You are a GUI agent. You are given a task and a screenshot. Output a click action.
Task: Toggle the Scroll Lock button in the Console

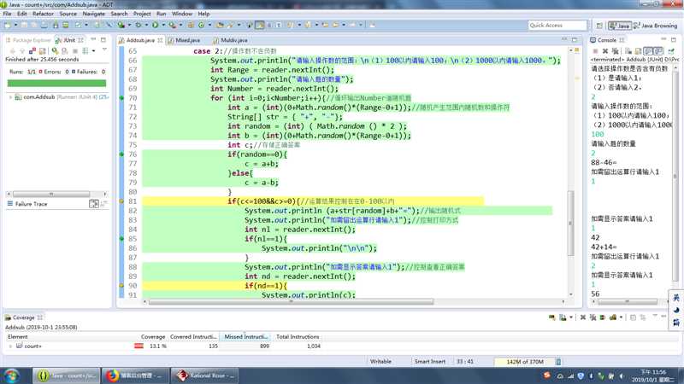pyautogui.click(x=638, y=51)
